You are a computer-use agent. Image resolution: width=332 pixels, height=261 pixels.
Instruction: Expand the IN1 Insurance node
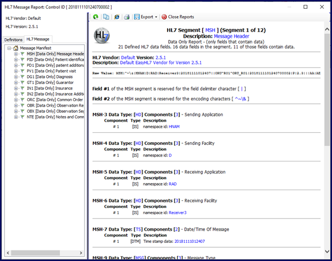coord(16,88)
